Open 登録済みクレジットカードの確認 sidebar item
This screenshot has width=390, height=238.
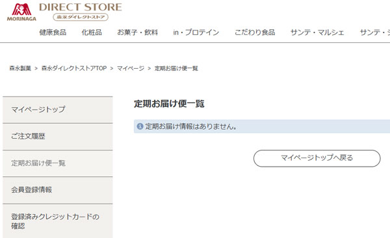point(58,221)
